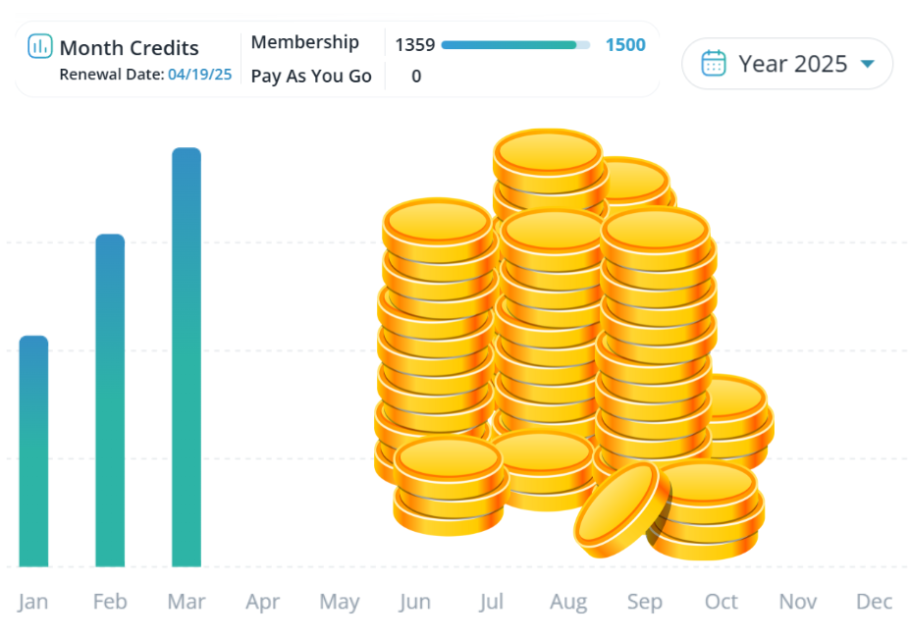Click the 1500 membership credit limit
The width and height of the screenshot is (908, 638).
[x=625, y=45]
